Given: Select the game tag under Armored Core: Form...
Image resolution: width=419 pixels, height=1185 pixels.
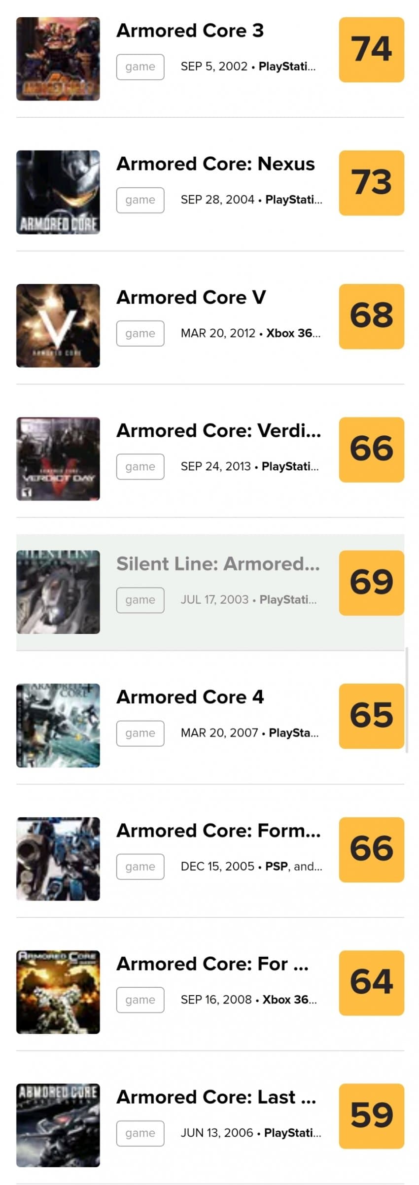Looking at the screenshot, I should 140,867.
